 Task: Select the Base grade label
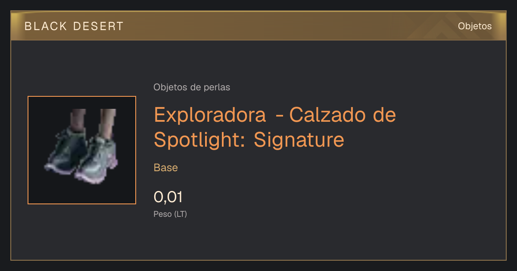point(166,168)
